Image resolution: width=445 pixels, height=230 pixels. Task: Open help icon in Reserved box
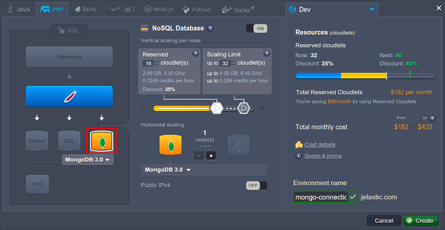point(195,53)
